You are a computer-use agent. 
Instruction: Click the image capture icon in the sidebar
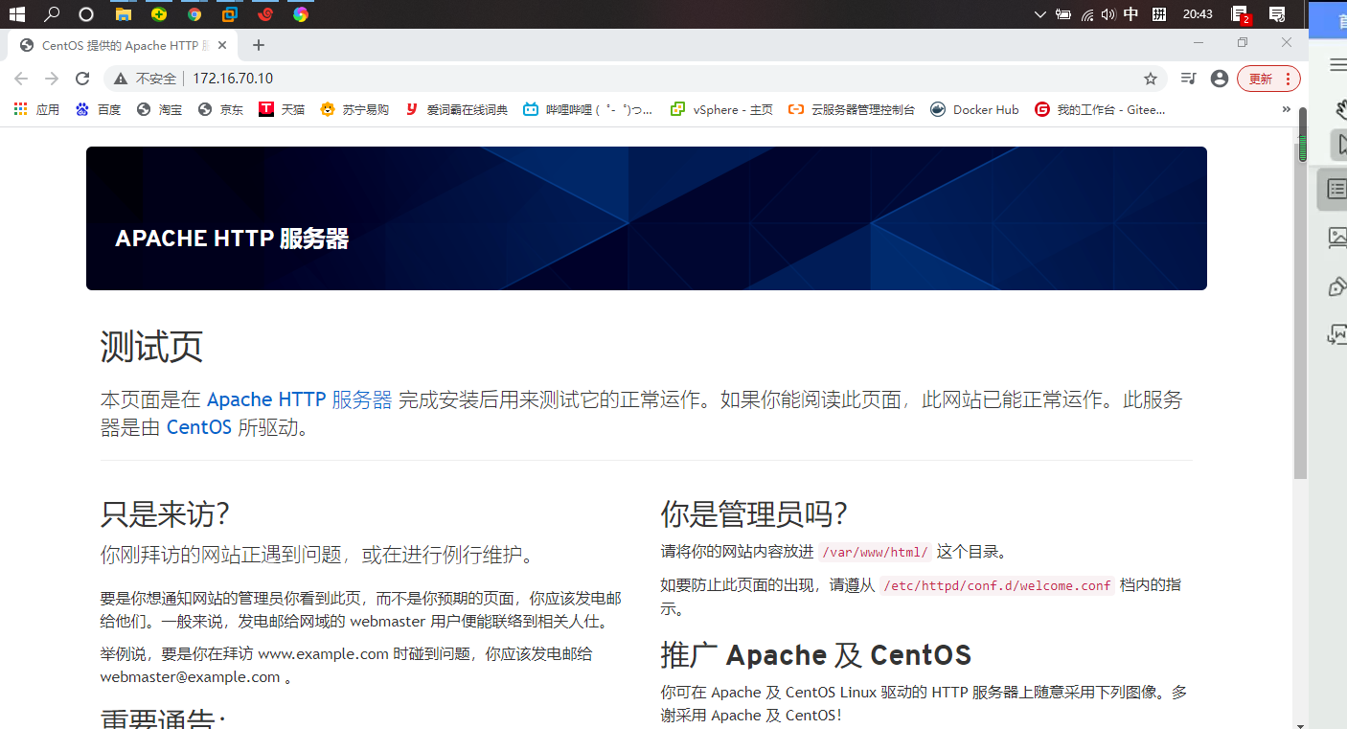[1336, 239]
